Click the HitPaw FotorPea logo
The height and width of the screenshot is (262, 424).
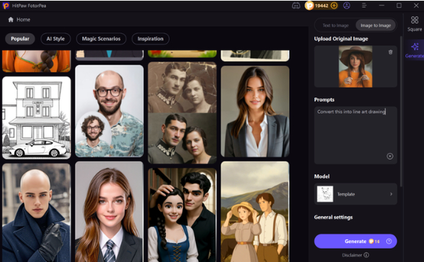pos(6,6)
